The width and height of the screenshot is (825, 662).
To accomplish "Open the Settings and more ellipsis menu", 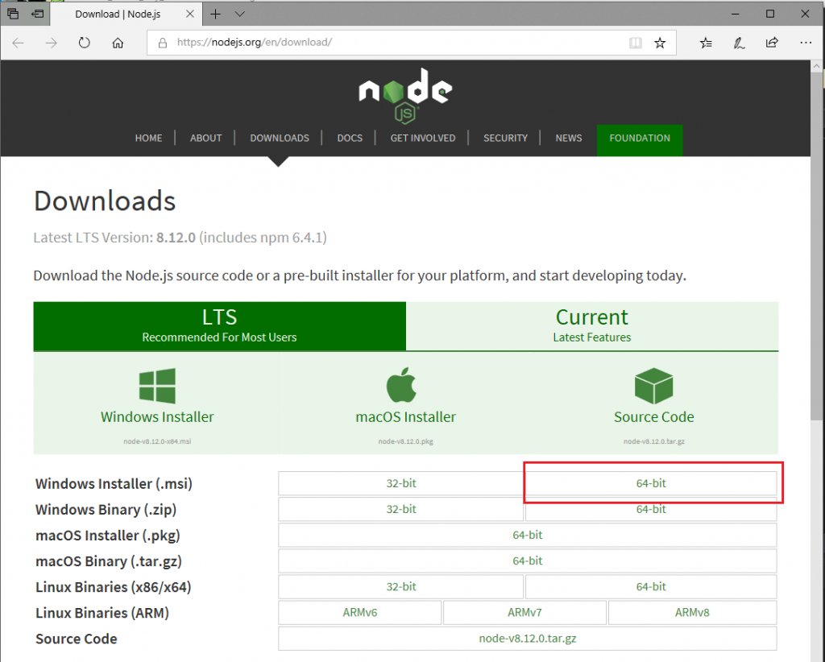I will [806, 43].
